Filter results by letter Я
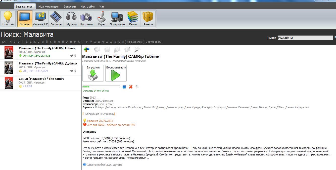Image resolution: width=336 pixels, height=170 pixels. coord(123,42)
